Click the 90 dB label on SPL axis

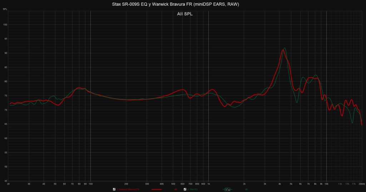click(x=5, y=53)
